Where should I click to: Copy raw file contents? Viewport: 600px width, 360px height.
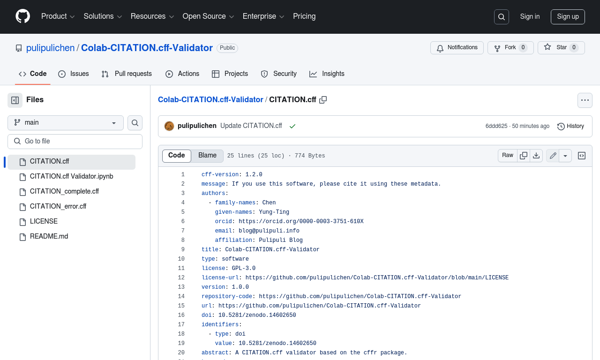point(524,156)
